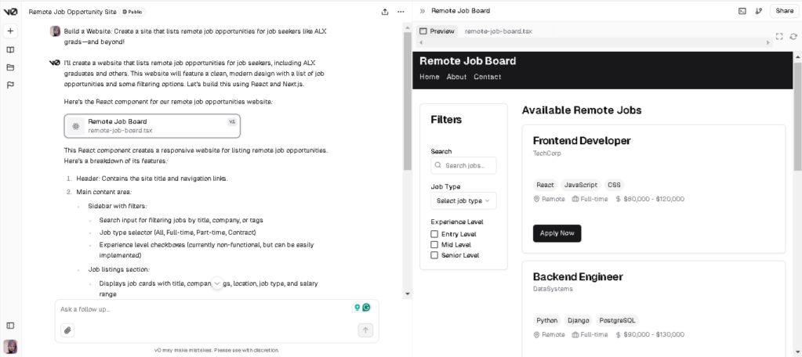Open the console terminal icon

pyautogui.click(x=742, y=11)
